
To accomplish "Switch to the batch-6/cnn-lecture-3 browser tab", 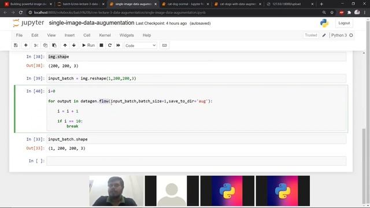I will point(80,4).
